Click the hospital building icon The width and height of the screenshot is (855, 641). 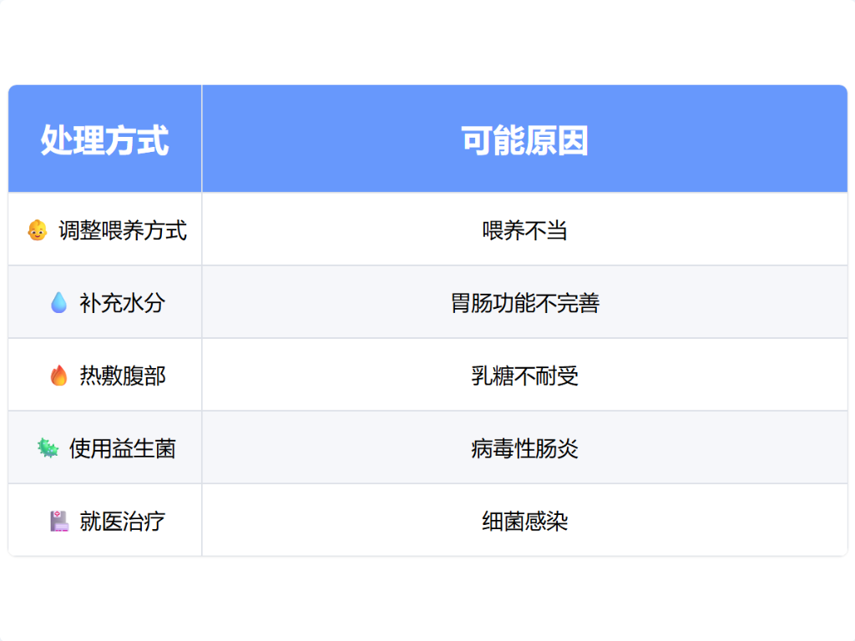[58, 522]
